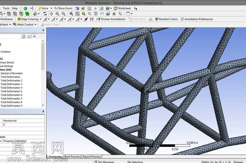Image resolution: width=246 pixels, height=163 pixels.
Task: Click the refresh icon in the outline toolbar
Action: point(23,36)
